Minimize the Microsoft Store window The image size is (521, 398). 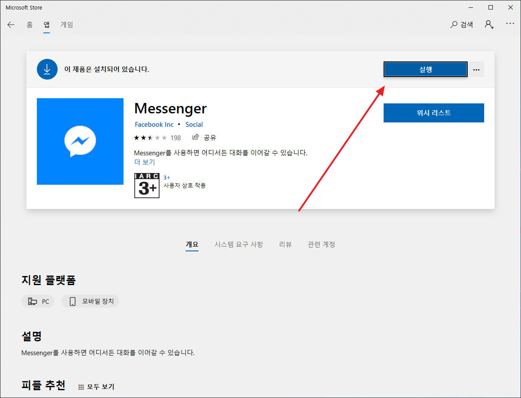(470, 7)
